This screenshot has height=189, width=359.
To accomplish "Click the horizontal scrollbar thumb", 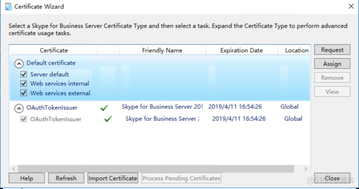I will (156, 169).
